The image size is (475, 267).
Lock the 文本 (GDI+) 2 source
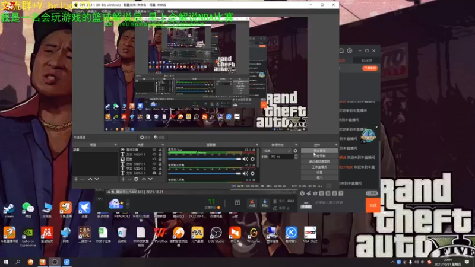[160, 173]
